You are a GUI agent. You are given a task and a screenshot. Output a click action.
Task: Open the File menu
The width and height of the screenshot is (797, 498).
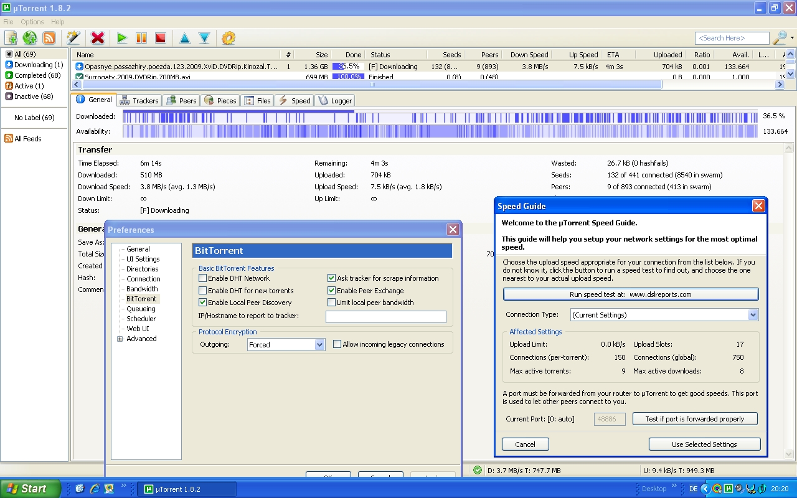[8, 22]
